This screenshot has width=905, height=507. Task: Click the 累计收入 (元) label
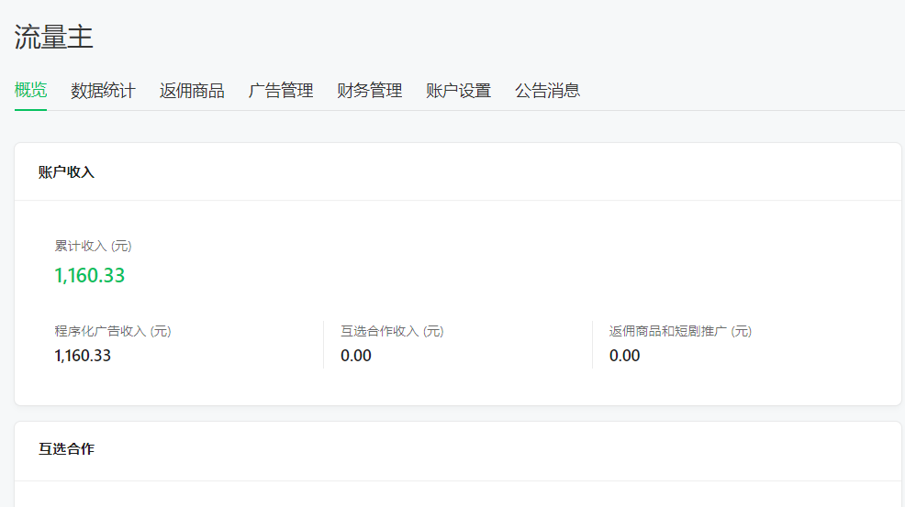click(94, 247)
